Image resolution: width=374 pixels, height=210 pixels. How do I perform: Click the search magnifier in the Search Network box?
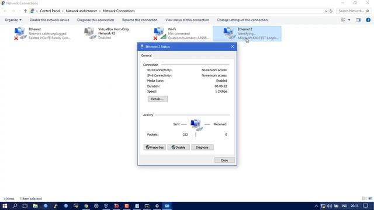(368, 11)
